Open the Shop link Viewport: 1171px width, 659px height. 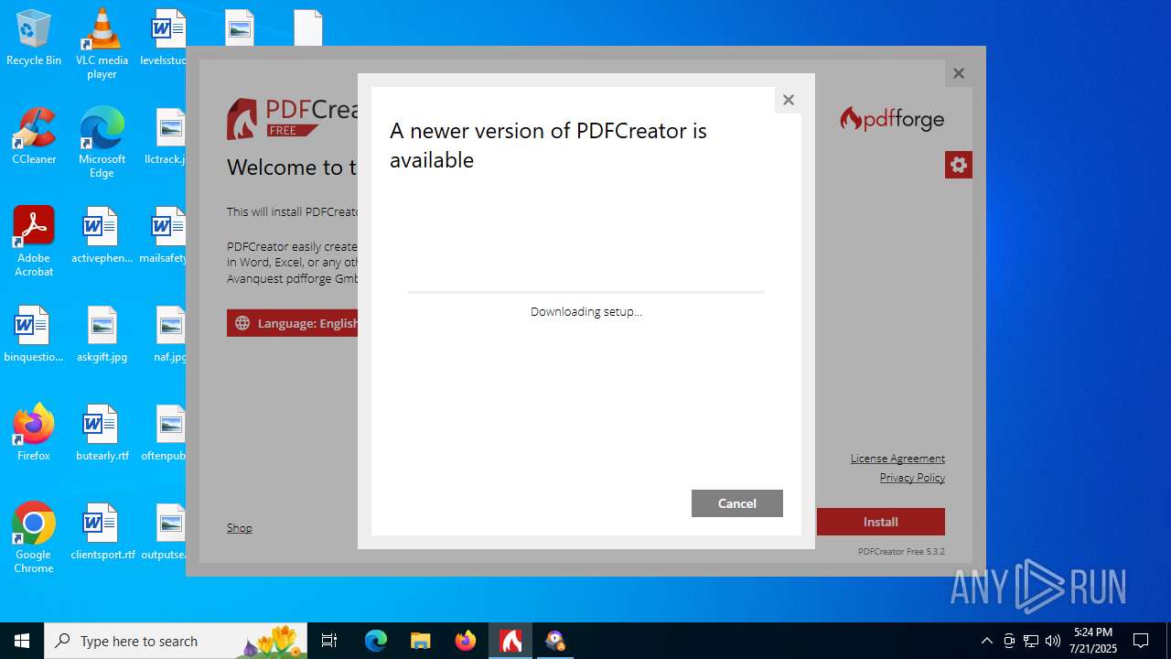point(240,528)
